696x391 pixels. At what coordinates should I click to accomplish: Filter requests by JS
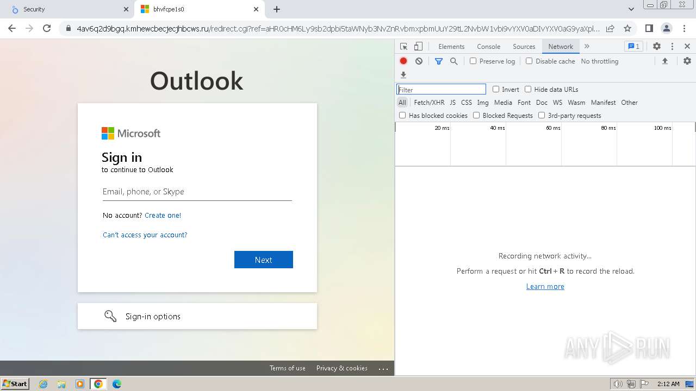452,103
